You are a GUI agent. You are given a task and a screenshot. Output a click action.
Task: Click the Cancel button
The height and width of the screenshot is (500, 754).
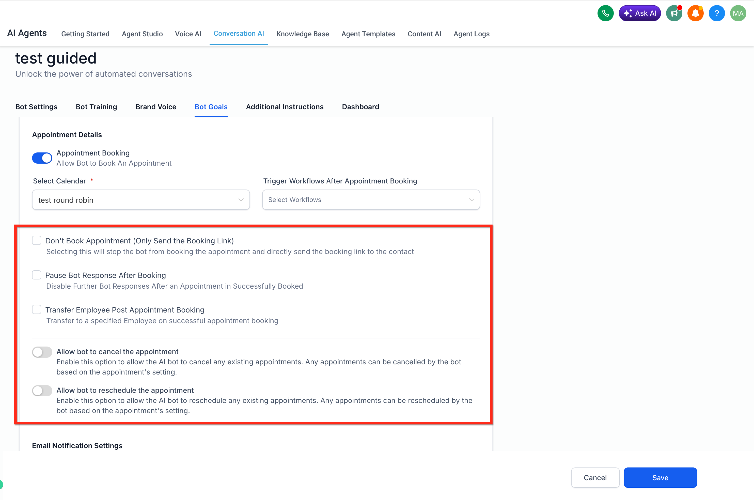point(595,478)
